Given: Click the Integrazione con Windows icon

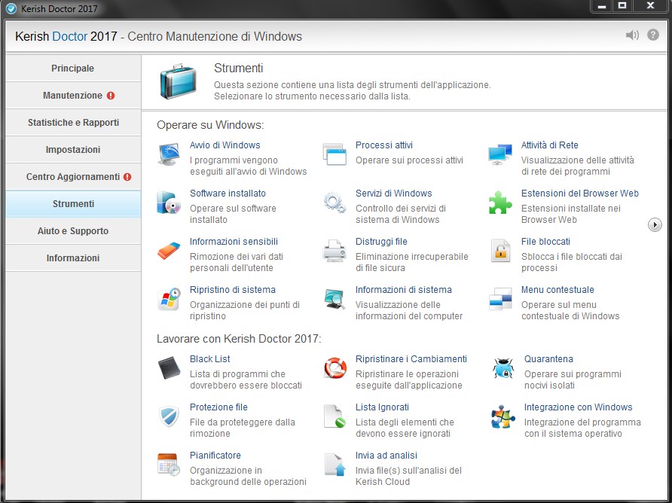Looking at the screenshot, I should pyautogui.click(x=503, y=416).
